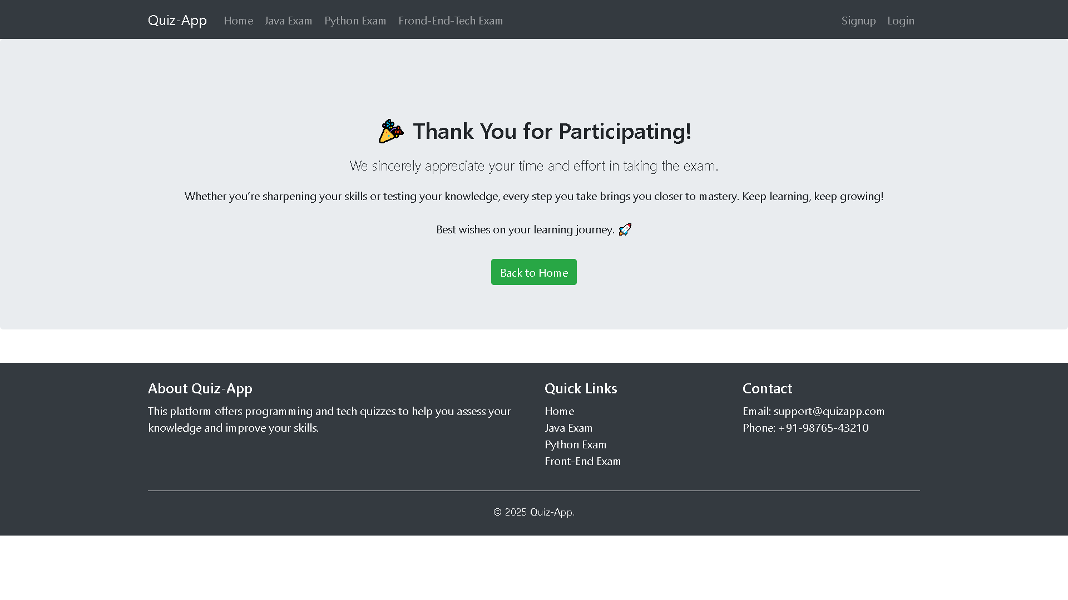Click the About Quiz-App footer heading

click(200, 388)
